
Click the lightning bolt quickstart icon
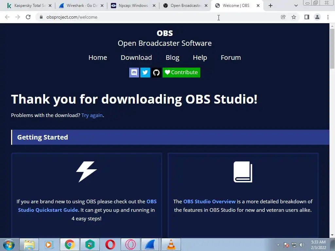click(86, 172)
